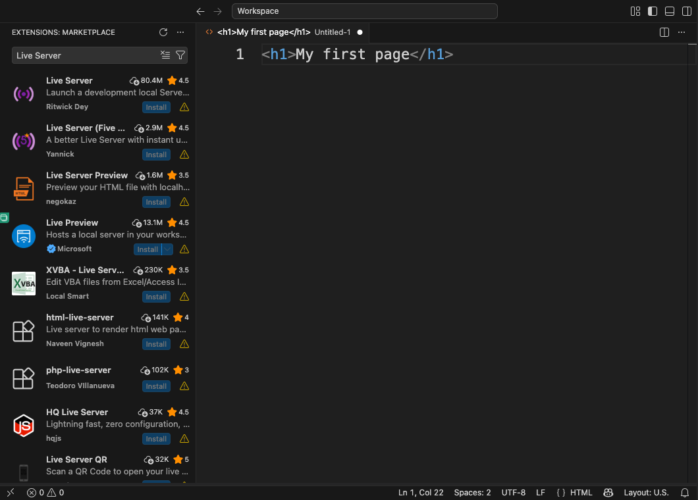Install Live Server Preview by negokaz

(156, 202)
